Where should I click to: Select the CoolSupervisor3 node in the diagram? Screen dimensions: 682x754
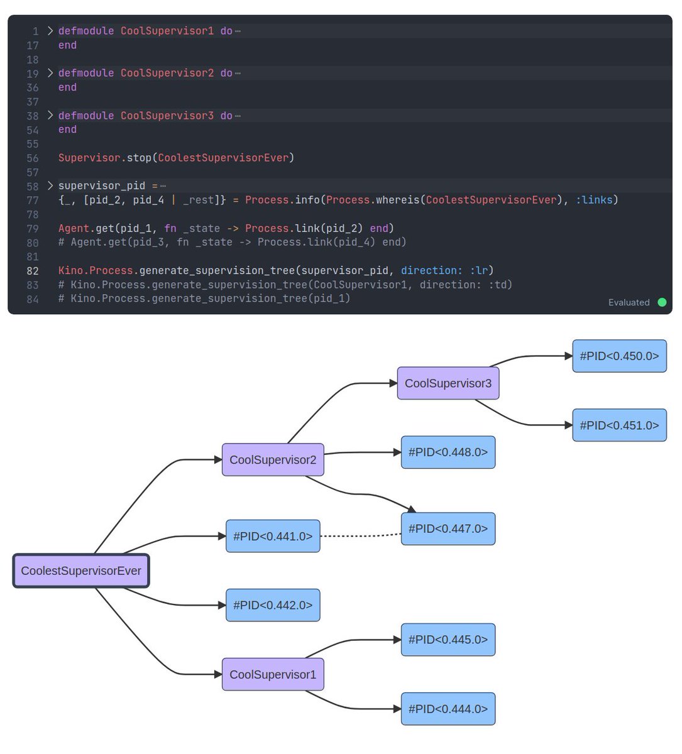[x=448, y=383]
